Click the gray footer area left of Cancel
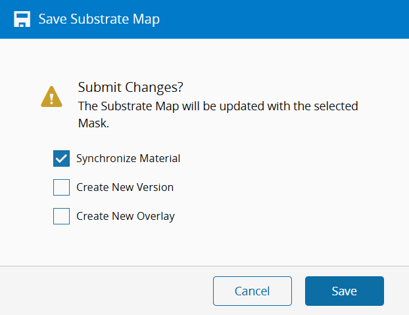 (x=105, y=291)
